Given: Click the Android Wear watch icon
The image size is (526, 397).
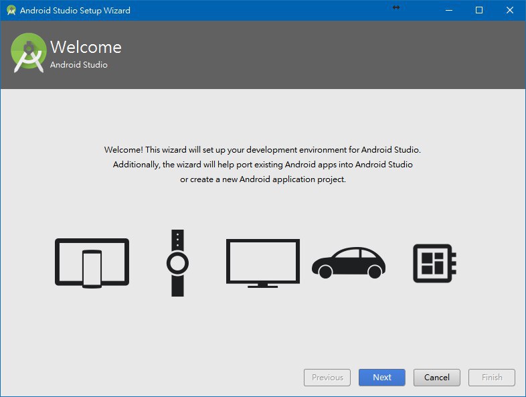Looking at the screenshot, I should (x=177, y=263).
